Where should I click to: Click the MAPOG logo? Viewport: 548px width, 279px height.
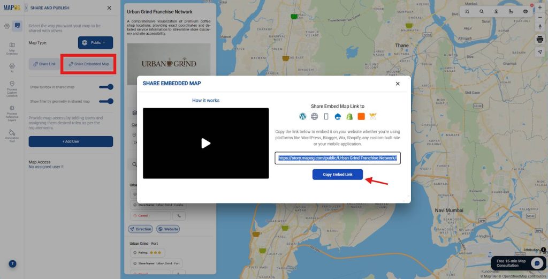click(x=12, y=7)
